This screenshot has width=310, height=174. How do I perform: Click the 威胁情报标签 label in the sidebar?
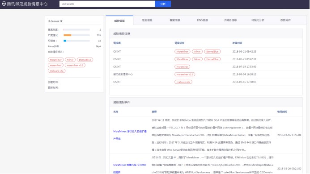[x=56, y=52]
